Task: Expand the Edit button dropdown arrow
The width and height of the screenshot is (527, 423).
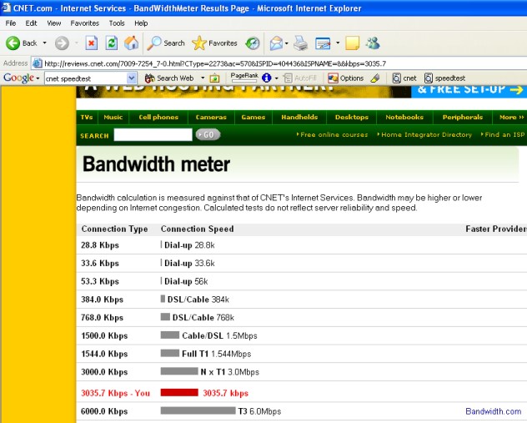Action: 338,43
